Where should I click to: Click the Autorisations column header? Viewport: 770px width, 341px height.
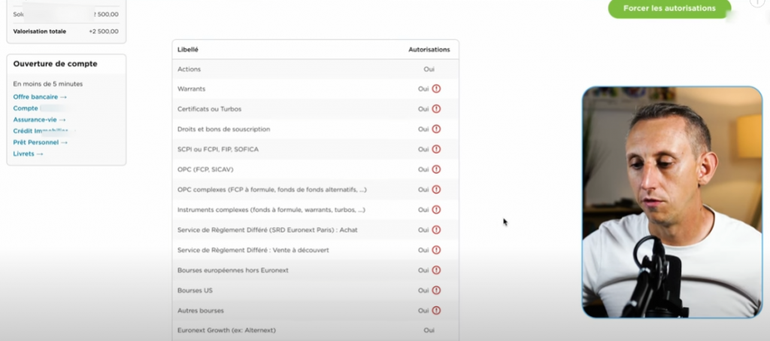tap(429, 50)
